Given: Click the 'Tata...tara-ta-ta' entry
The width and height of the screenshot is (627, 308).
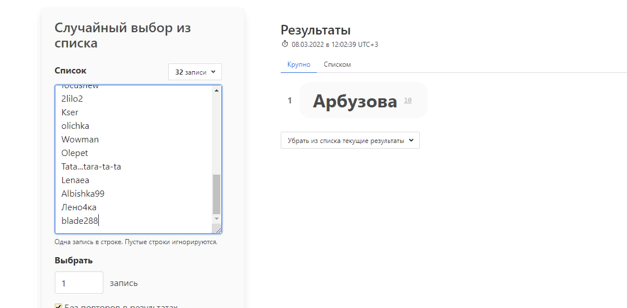Looking at the screenshot, I should 91,167.
